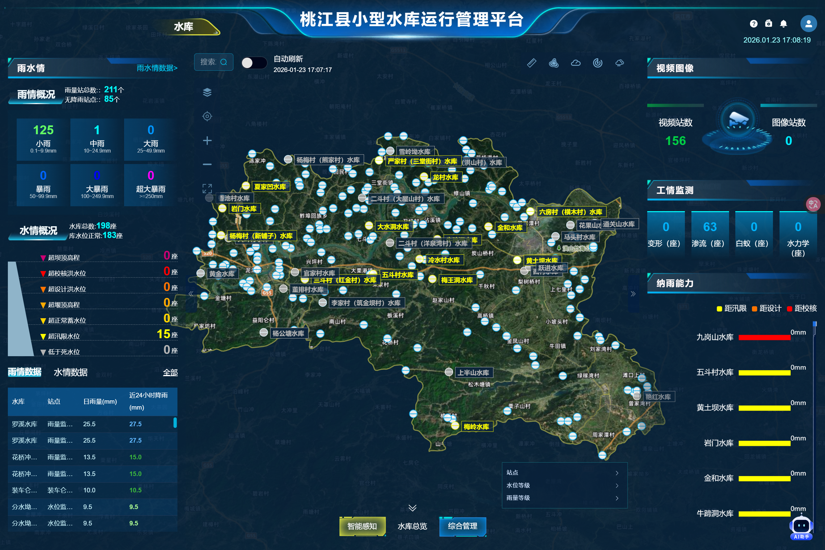Open the radar scan icon
The height and width of the screenshot is (550, 825).
point(597,63)
